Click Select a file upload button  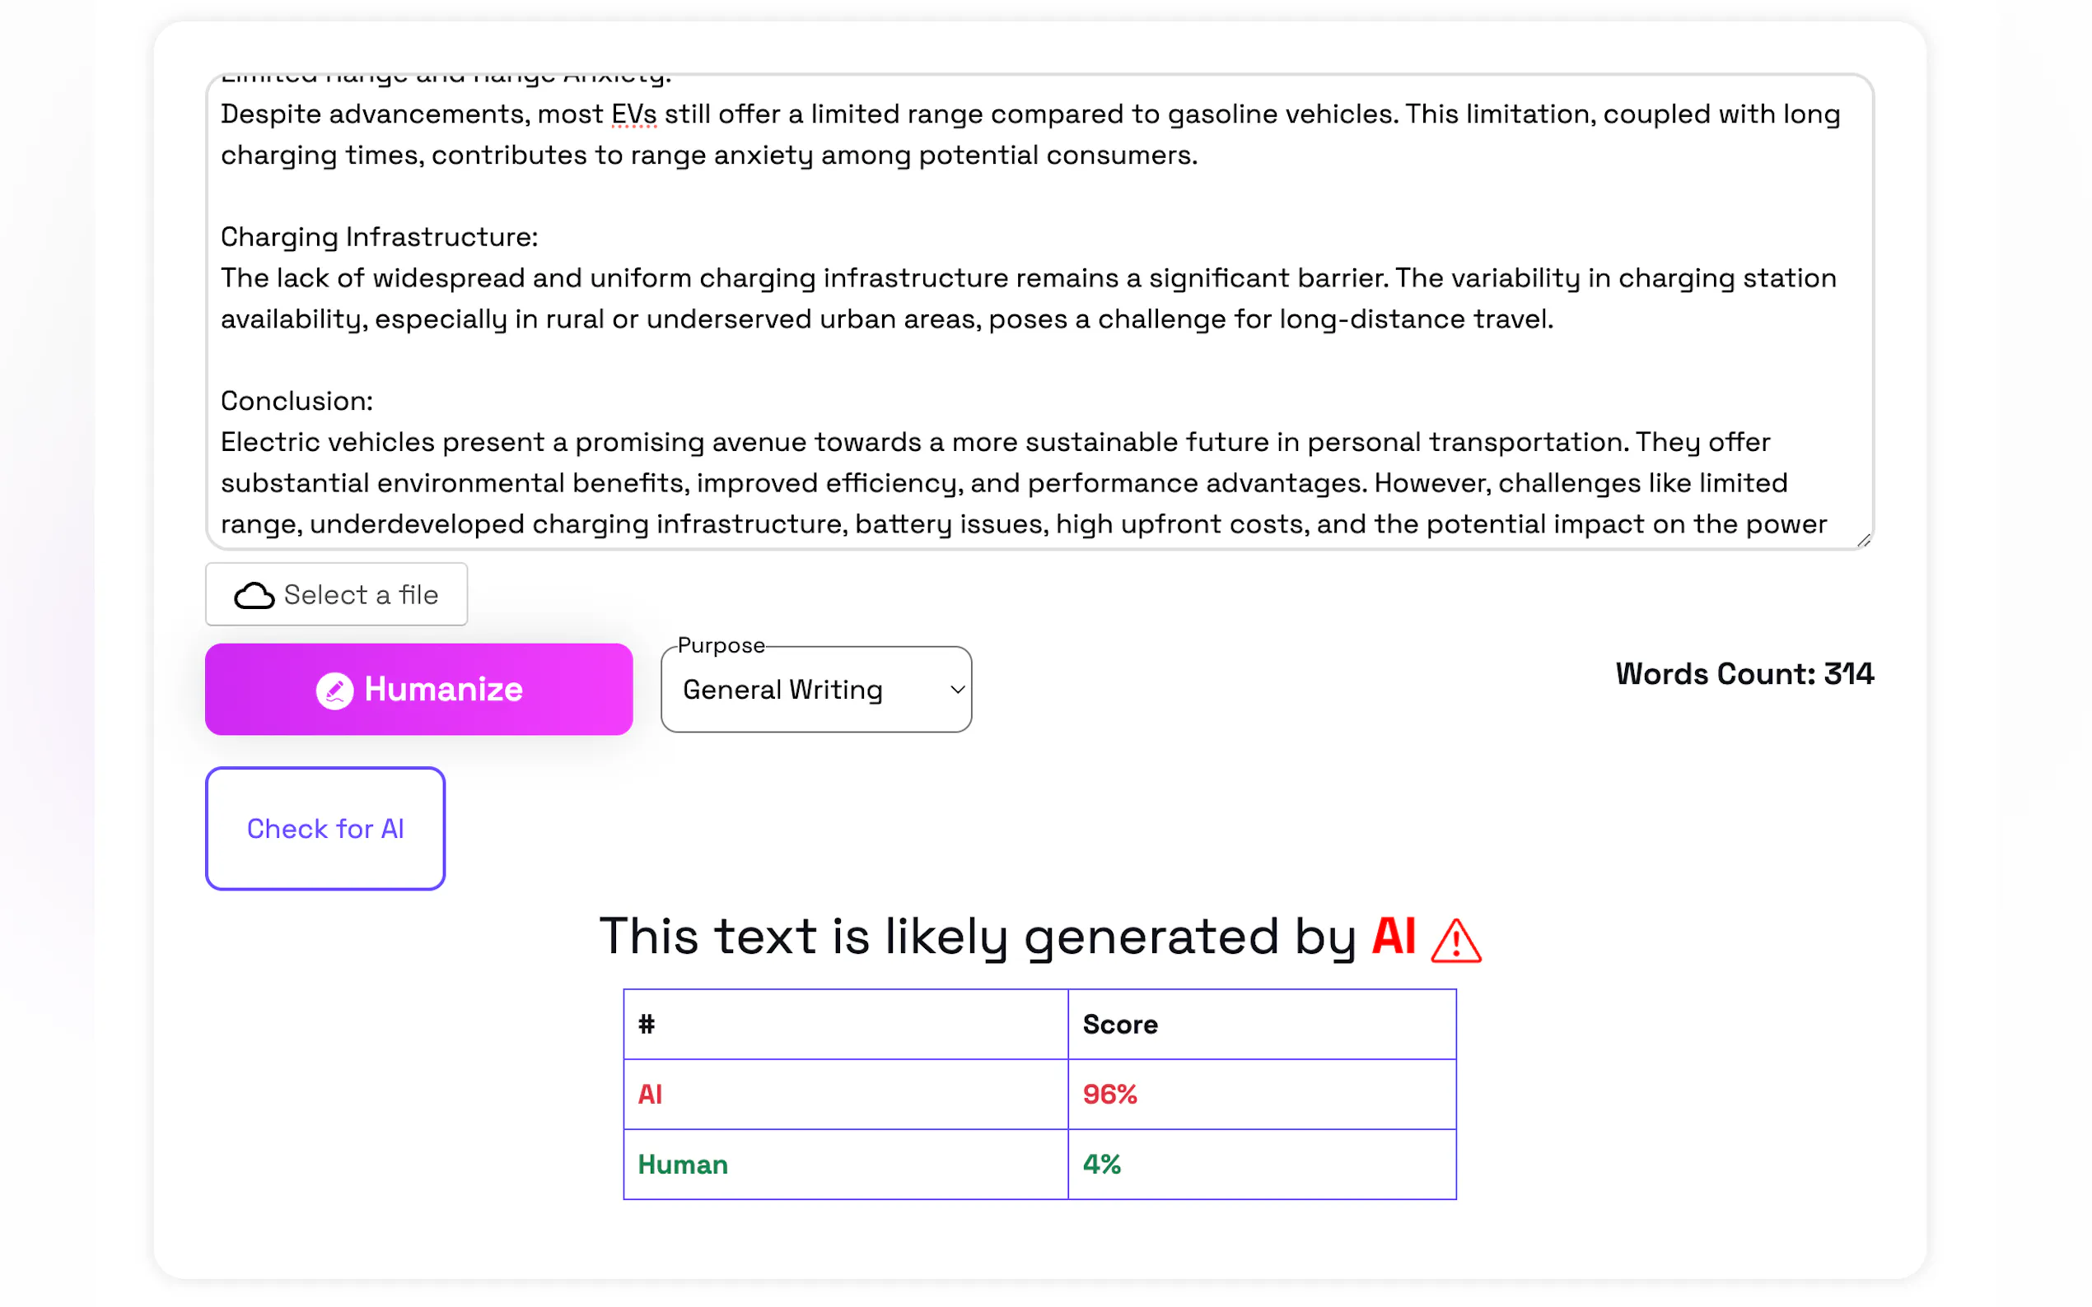point(336,595)
